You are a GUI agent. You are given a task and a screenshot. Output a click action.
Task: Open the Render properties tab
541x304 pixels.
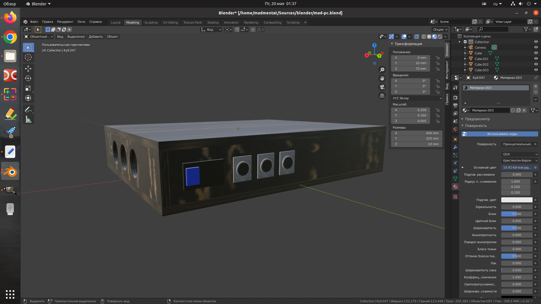tap(455, 97)
